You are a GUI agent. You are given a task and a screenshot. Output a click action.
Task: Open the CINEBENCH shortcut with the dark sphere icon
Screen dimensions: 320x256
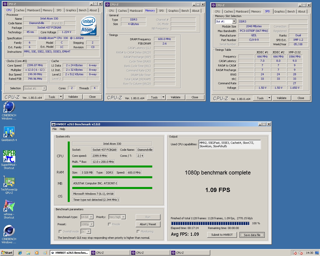pos(9,231)
